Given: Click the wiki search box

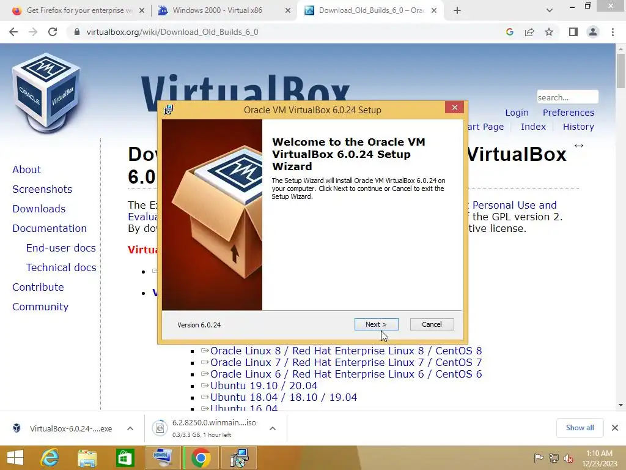Looking at the screenshot, I should [x=567, y=97].
